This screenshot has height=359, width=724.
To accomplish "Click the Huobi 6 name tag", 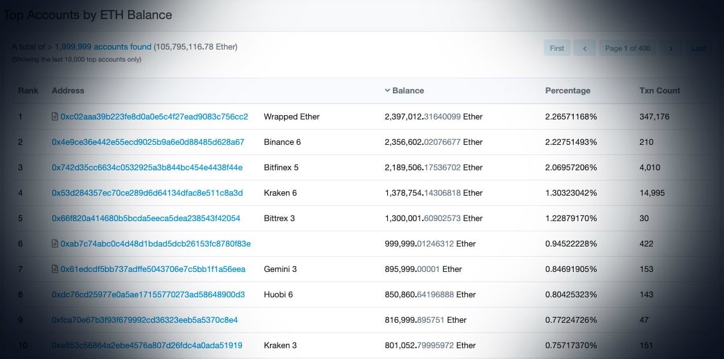I will 278,294.
